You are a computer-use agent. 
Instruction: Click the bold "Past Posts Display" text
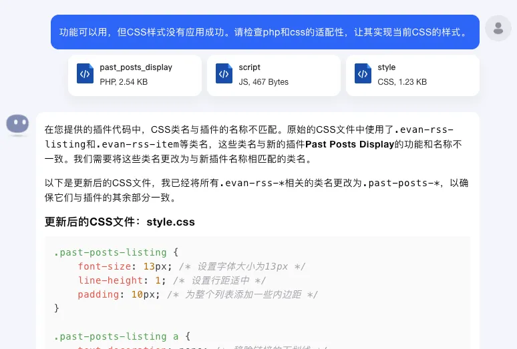point(349,144)
